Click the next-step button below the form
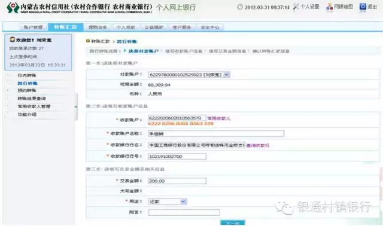This screenshot has width=383, height=226. 233,222
